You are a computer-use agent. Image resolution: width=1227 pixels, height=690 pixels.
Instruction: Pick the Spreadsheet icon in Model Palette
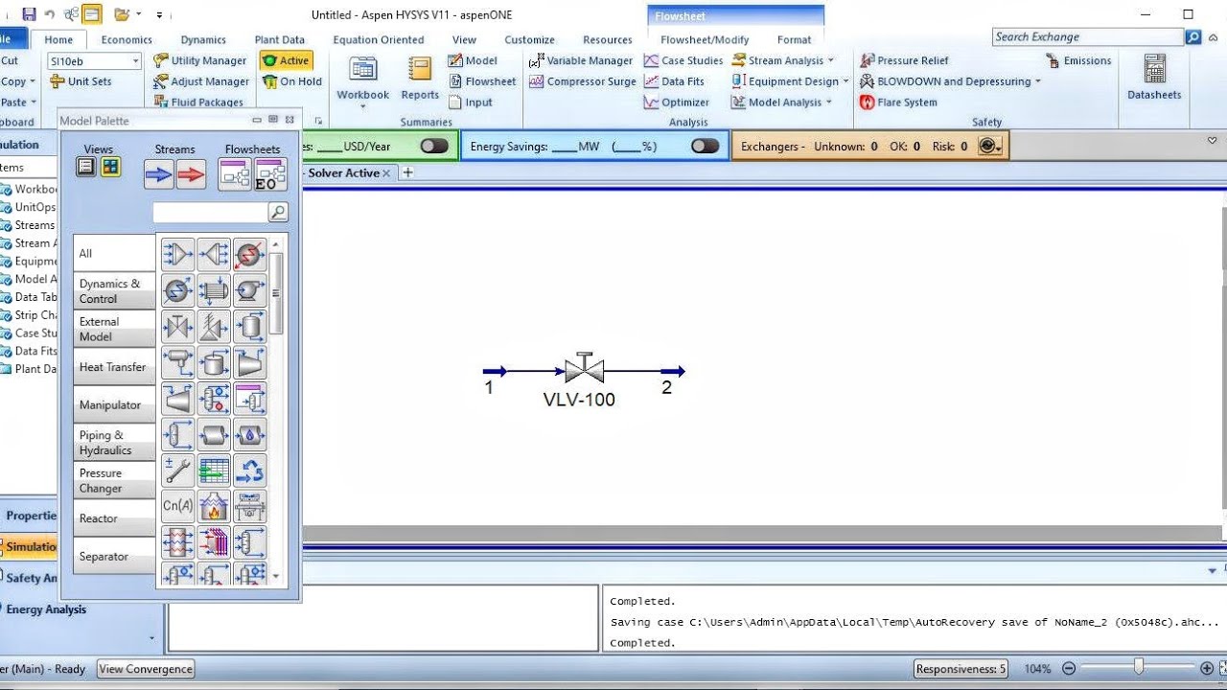click(214, 471)
